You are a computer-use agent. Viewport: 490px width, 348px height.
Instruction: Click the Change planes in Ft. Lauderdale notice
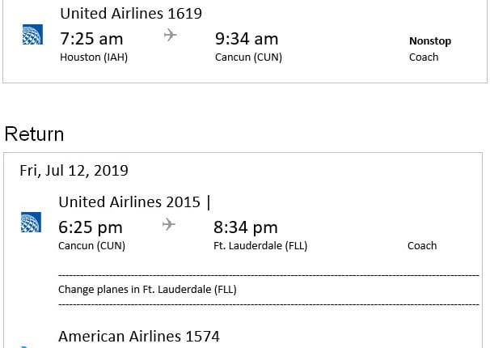[147, 289]
